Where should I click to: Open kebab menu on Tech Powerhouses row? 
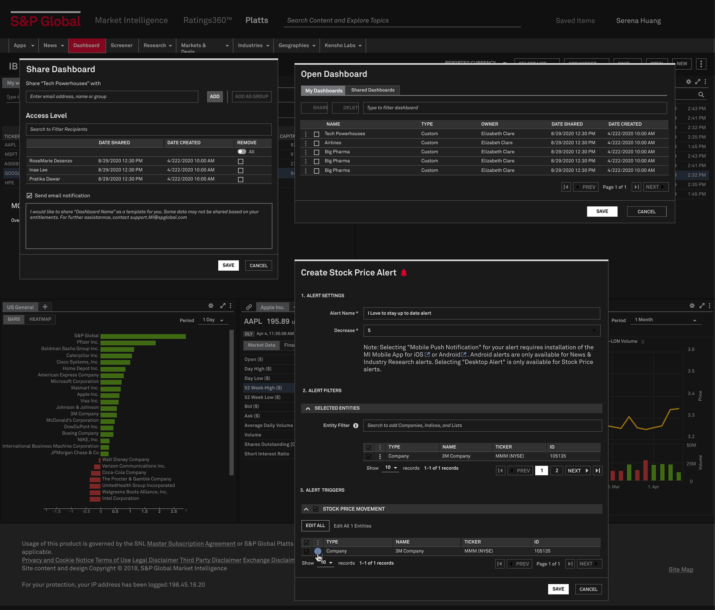click(306, 134)
